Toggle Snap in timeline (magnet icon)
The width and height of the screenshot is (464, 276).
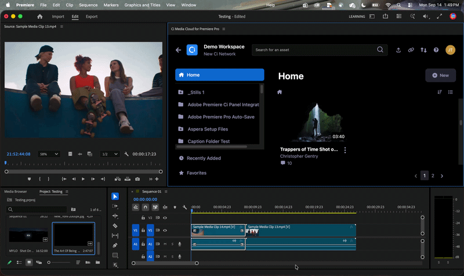click(x=146, y=208)
